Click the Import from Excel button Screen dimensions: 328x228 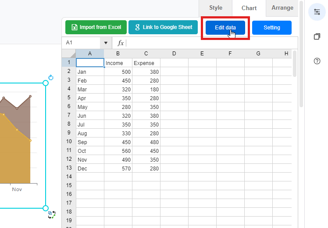pos(96,27)
